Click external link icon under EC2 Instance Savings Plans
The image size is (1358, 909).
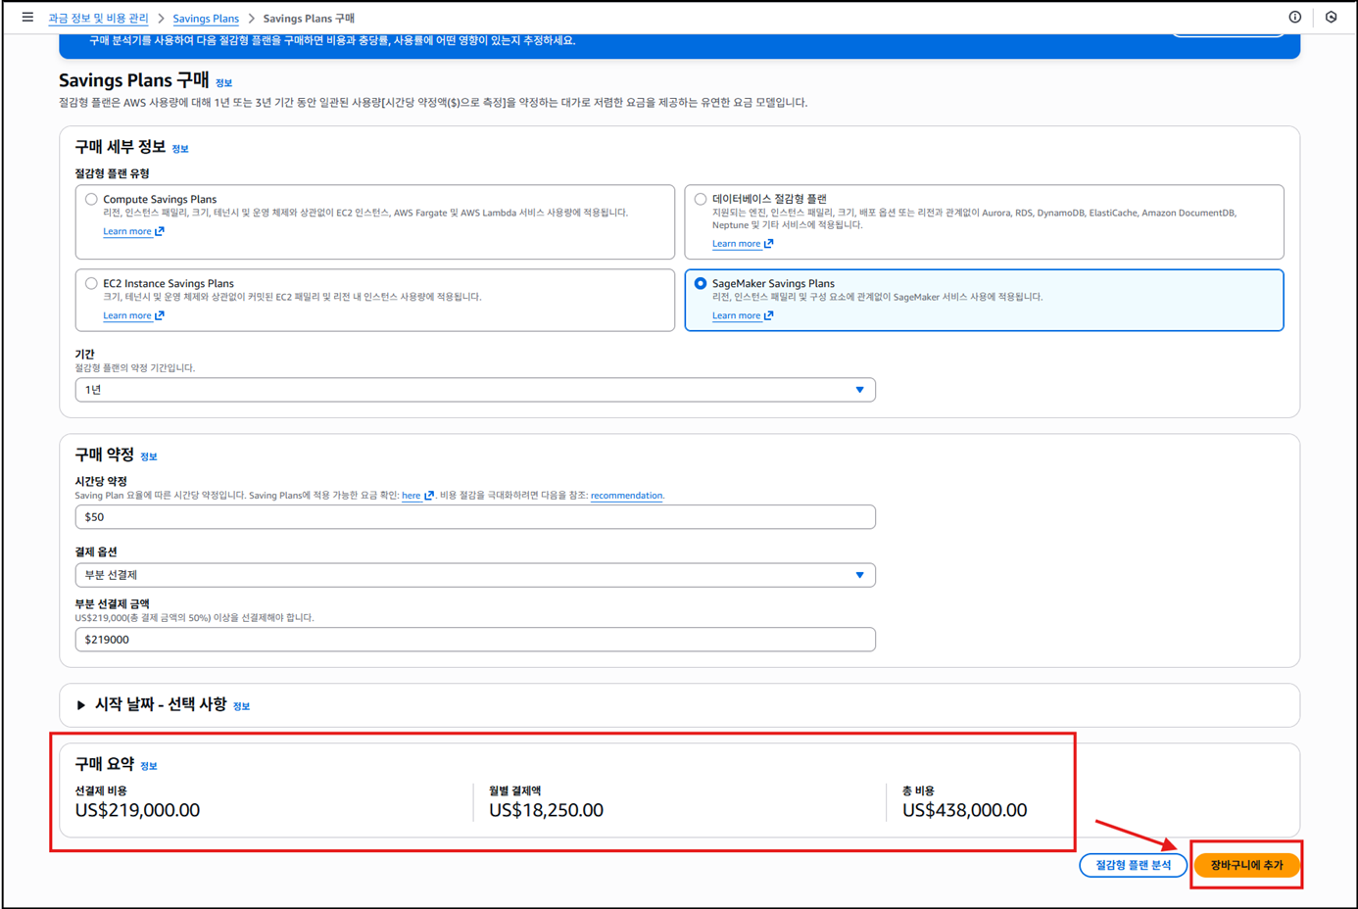click(160, 316)
